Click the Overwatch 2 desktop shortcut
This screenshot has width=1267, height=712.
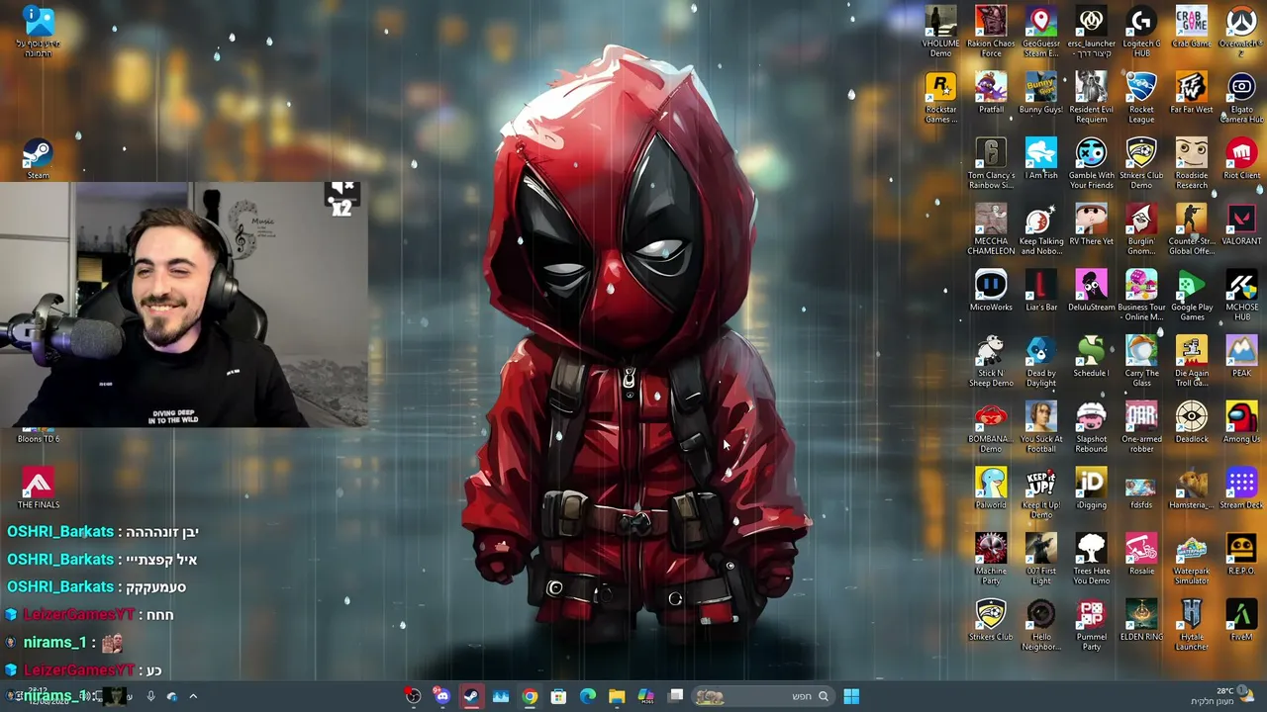click(1241, 31)
